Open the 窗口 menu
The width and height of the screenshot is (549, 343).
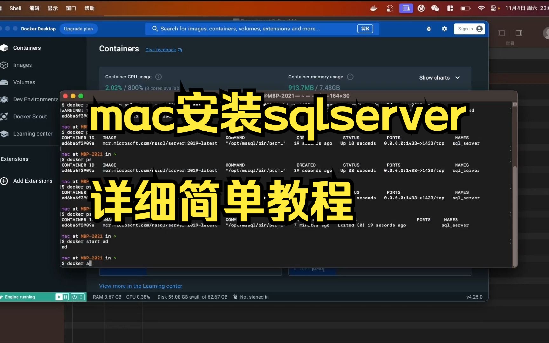[x=71, y=9]
